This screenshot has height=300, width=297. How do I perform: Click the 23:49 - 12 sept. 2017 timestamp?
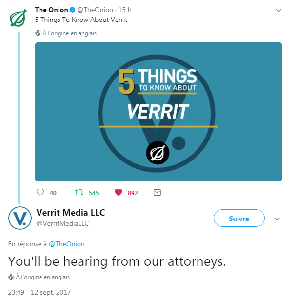click(x=40, y=292)
